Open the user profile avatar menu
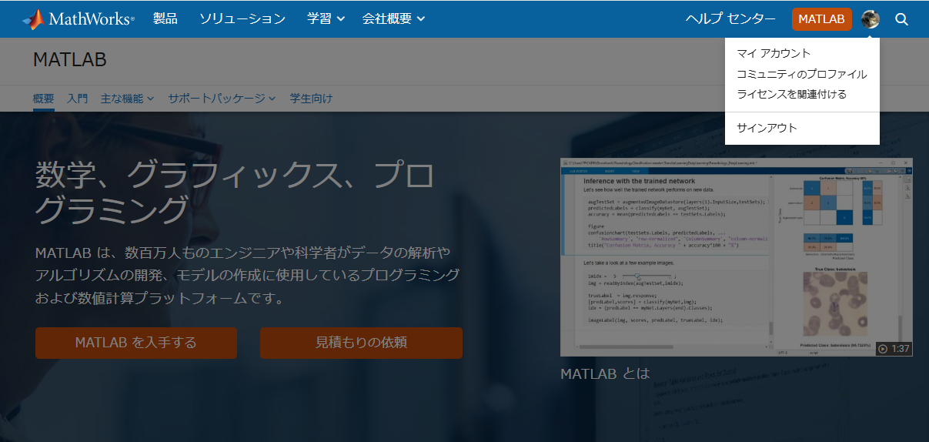 click(x=871, y=19)
